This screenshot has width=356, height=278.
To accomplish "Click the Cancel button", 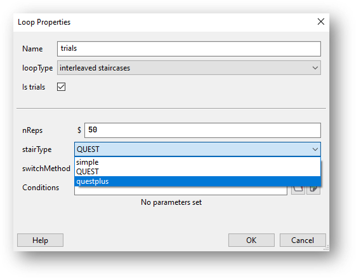I will (x=303, y=240).
